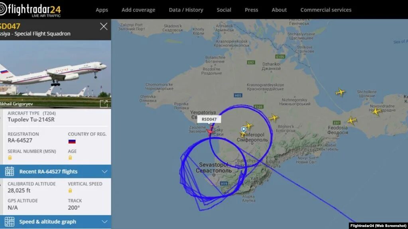The width and height of the screenshot is (408, 229).
Task: Click the Tu-214SR aircraft photo
Action: pos(55,74)
